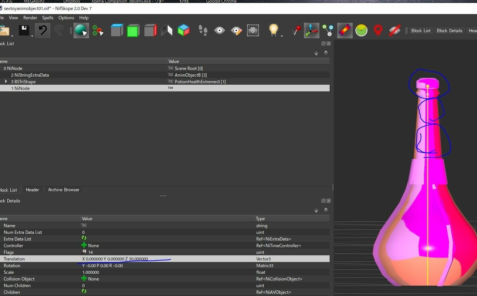This screenshot has width=477, height=296.
Task: Click the flag icon in Flags row
Action: (84, 252)
